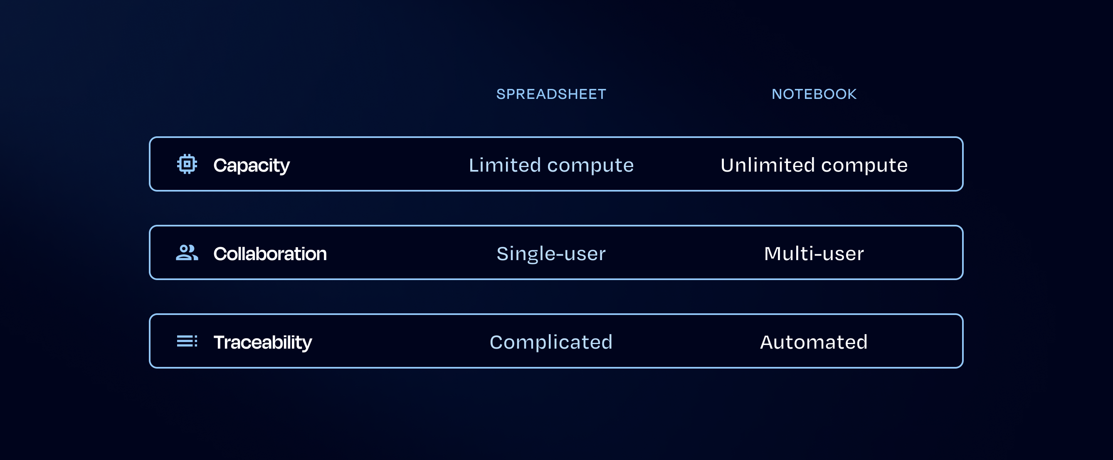The height and width of the screenshot is (460, 1113).
Task: Click the Multi-user cell
Action: pyautogui.click(x=814, y=253)
